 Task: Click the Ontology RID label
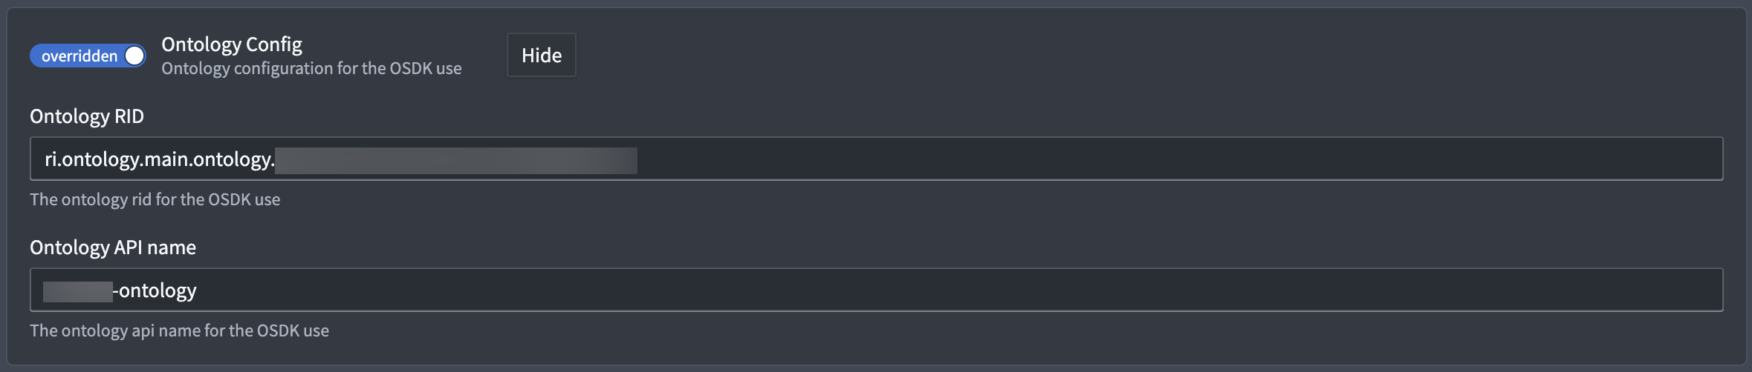point(87,116)
